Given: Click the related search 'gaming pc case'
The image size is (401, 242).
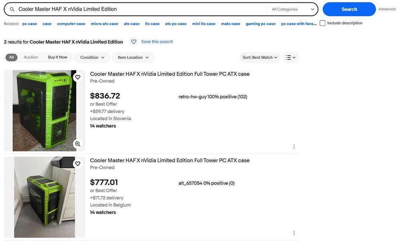Looking at the screenshot, I should (261, 24).
